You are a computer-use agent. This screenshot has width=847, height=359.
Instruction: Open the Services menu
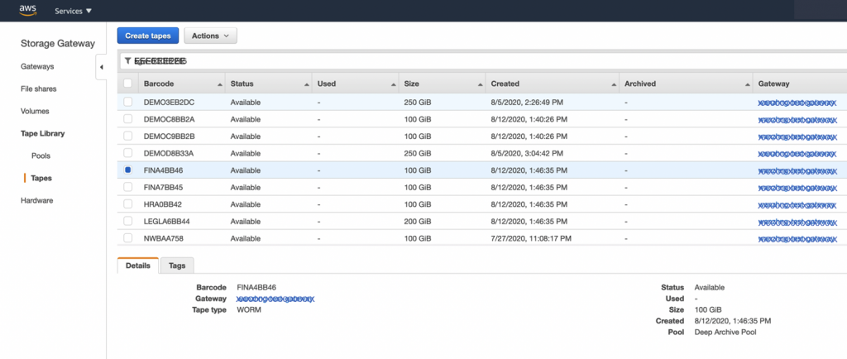coord(74,11)
